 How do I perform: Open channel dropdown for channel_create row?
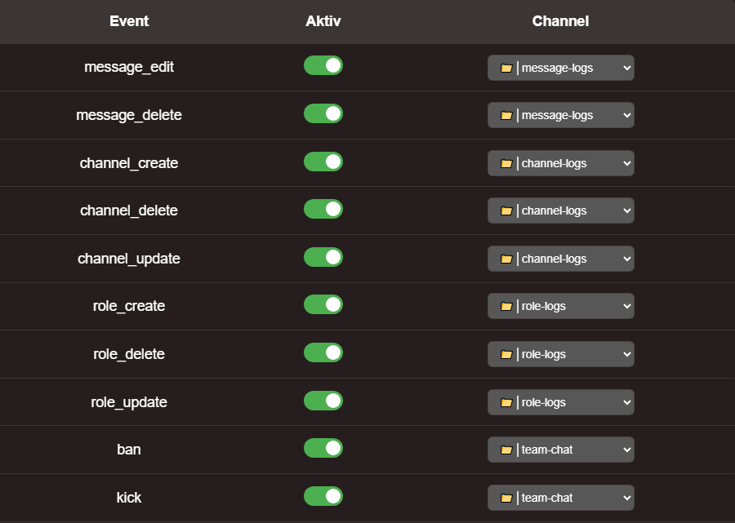[x=560, y=163]
